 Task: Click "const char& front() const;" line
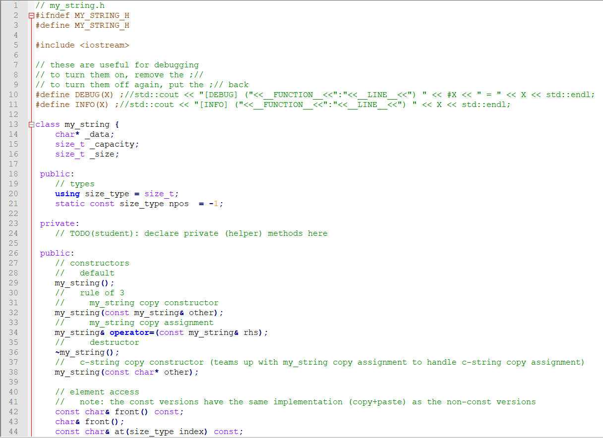(120, 412)
